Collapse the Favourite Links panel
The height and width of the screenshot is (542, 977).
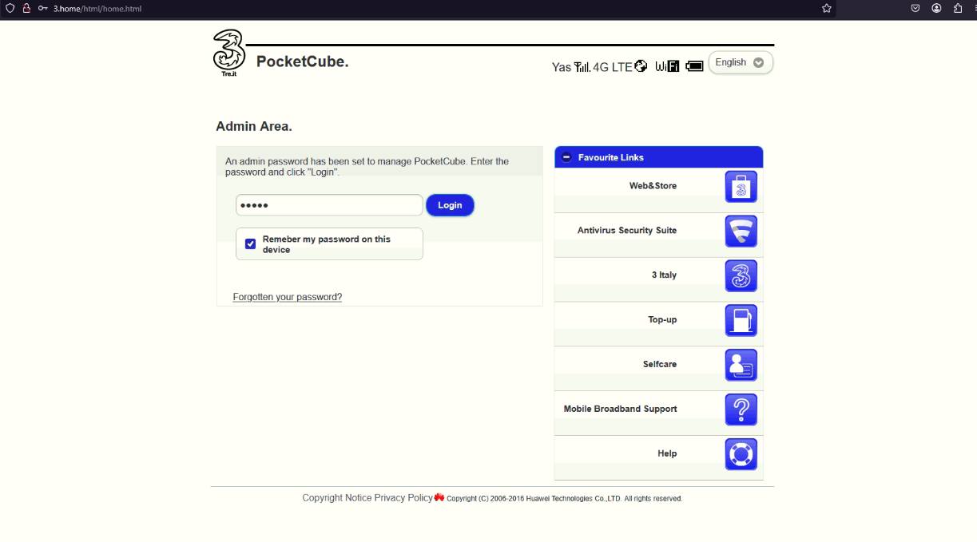566,157
